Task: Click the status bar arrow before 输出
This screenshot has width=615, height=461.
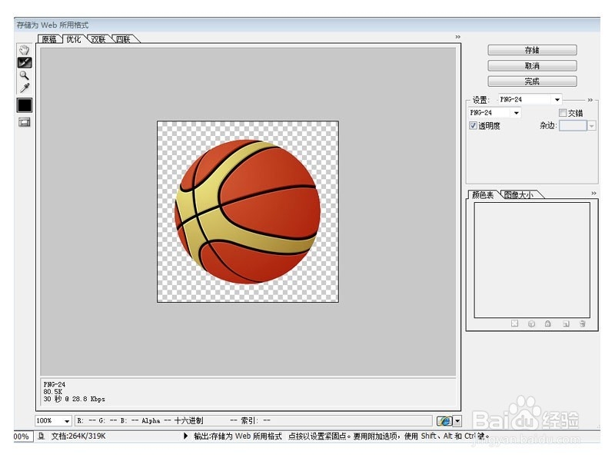Action: tap(185, 436)
